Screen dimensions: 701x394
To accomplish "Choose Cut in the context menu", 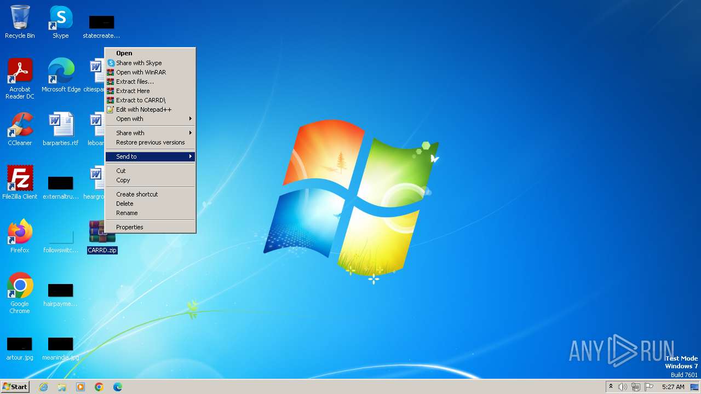I will point(150,171).
